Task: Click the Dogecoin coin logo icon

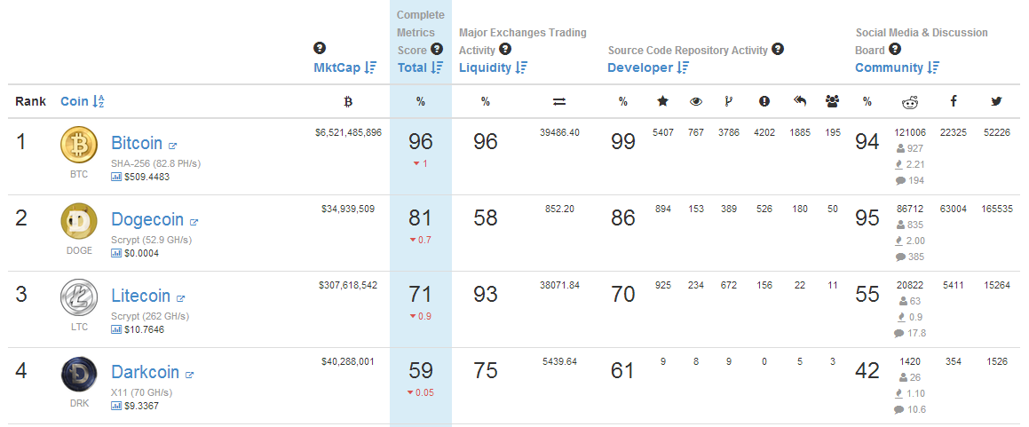Action: [79, 222]
